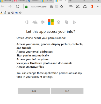Click the grey Outlook icon
The width and height of the screenshot is (101, 104).
click(x=43, y=22)
